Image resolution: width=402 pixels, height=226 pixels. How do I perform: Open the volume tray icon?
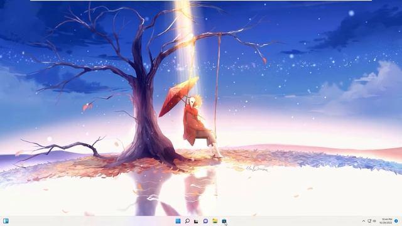[374, 221]
